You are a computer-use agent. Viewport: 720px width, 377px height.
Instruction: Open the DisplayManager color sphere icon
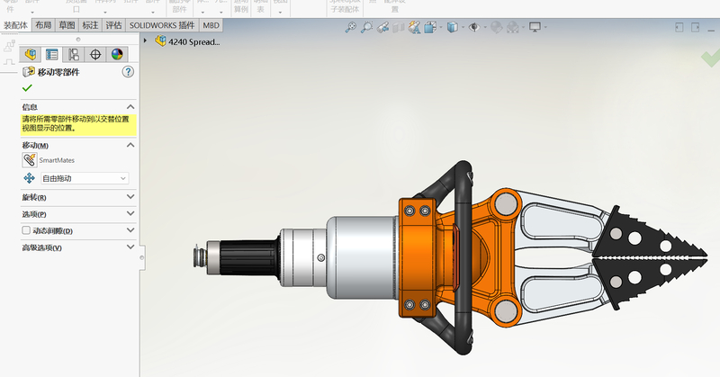tap(117, 54)
